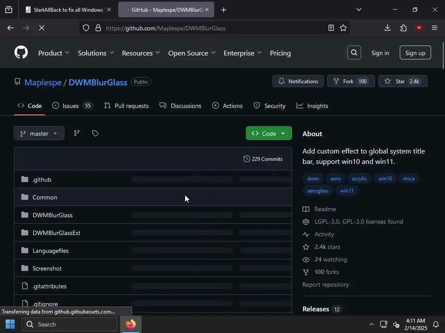Open the extensions puzzle icon
445x333 pixels.
(403, 28)
